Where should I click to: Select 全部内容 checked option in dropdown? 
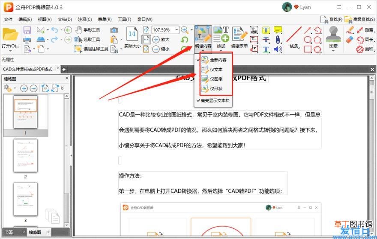pos(213,60)
